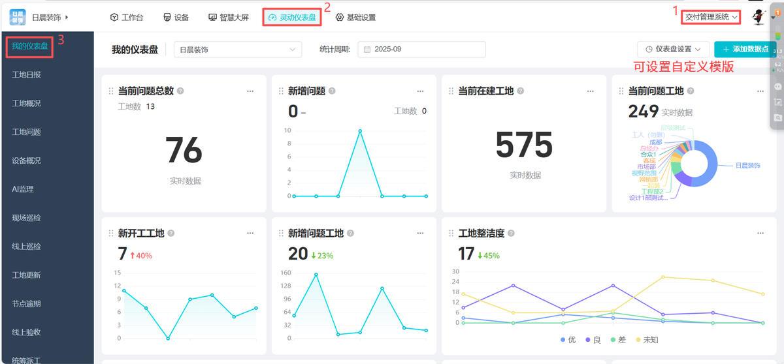This screenshot has height=364, width=784.
Task: Click peak data point in 新增问题 chart
Action: (x=360, y=130)
